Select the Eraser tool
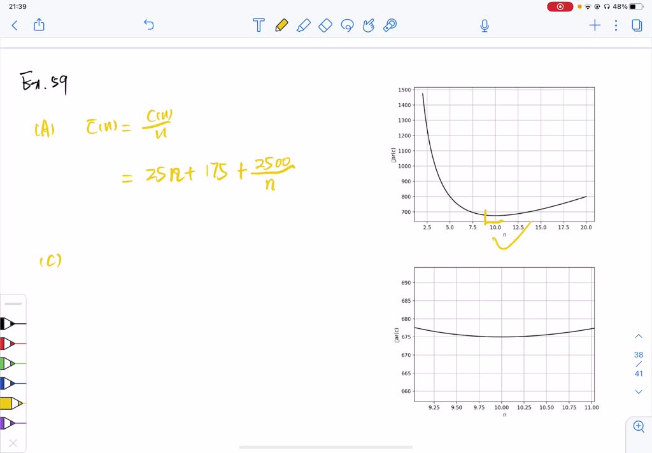Viewport: 652px width, 453px height. [x=325, y=25]
